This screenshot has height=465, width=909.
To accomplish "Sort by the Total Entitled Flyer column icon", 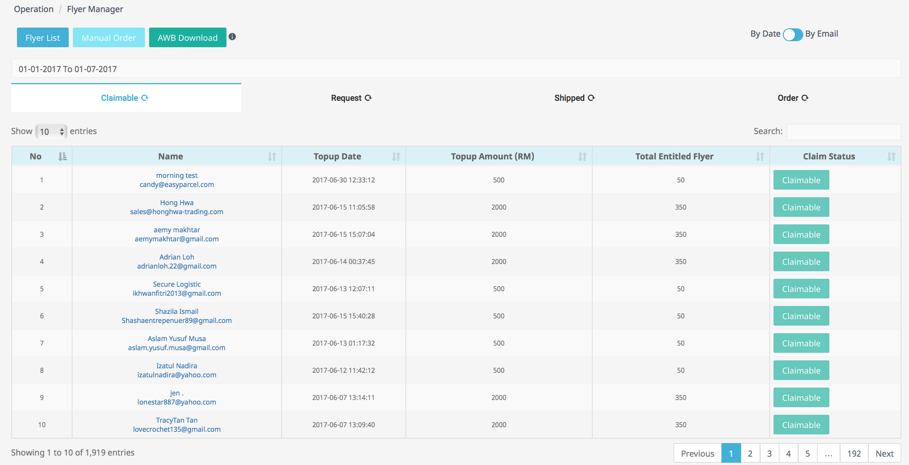I will 760,156.
